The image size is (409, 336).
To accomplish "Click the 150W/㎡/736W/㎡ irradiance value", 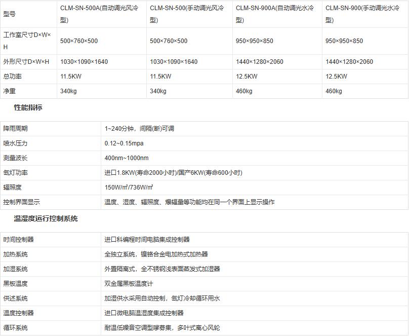I will (x=129, y=188).
